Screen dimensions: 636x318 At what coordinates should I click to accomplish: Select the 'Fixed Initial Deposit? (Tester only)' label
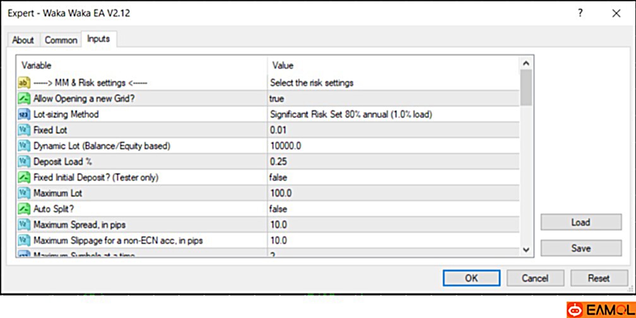click(x=96, y=178)
